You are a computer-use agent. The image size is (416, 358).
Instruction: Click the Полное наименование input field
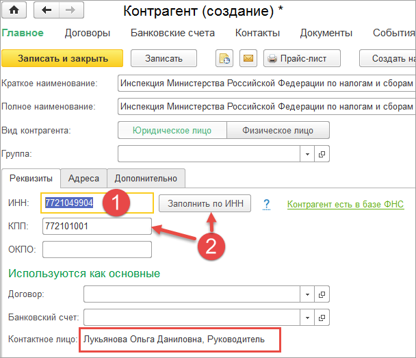click(x=267, y=106)
